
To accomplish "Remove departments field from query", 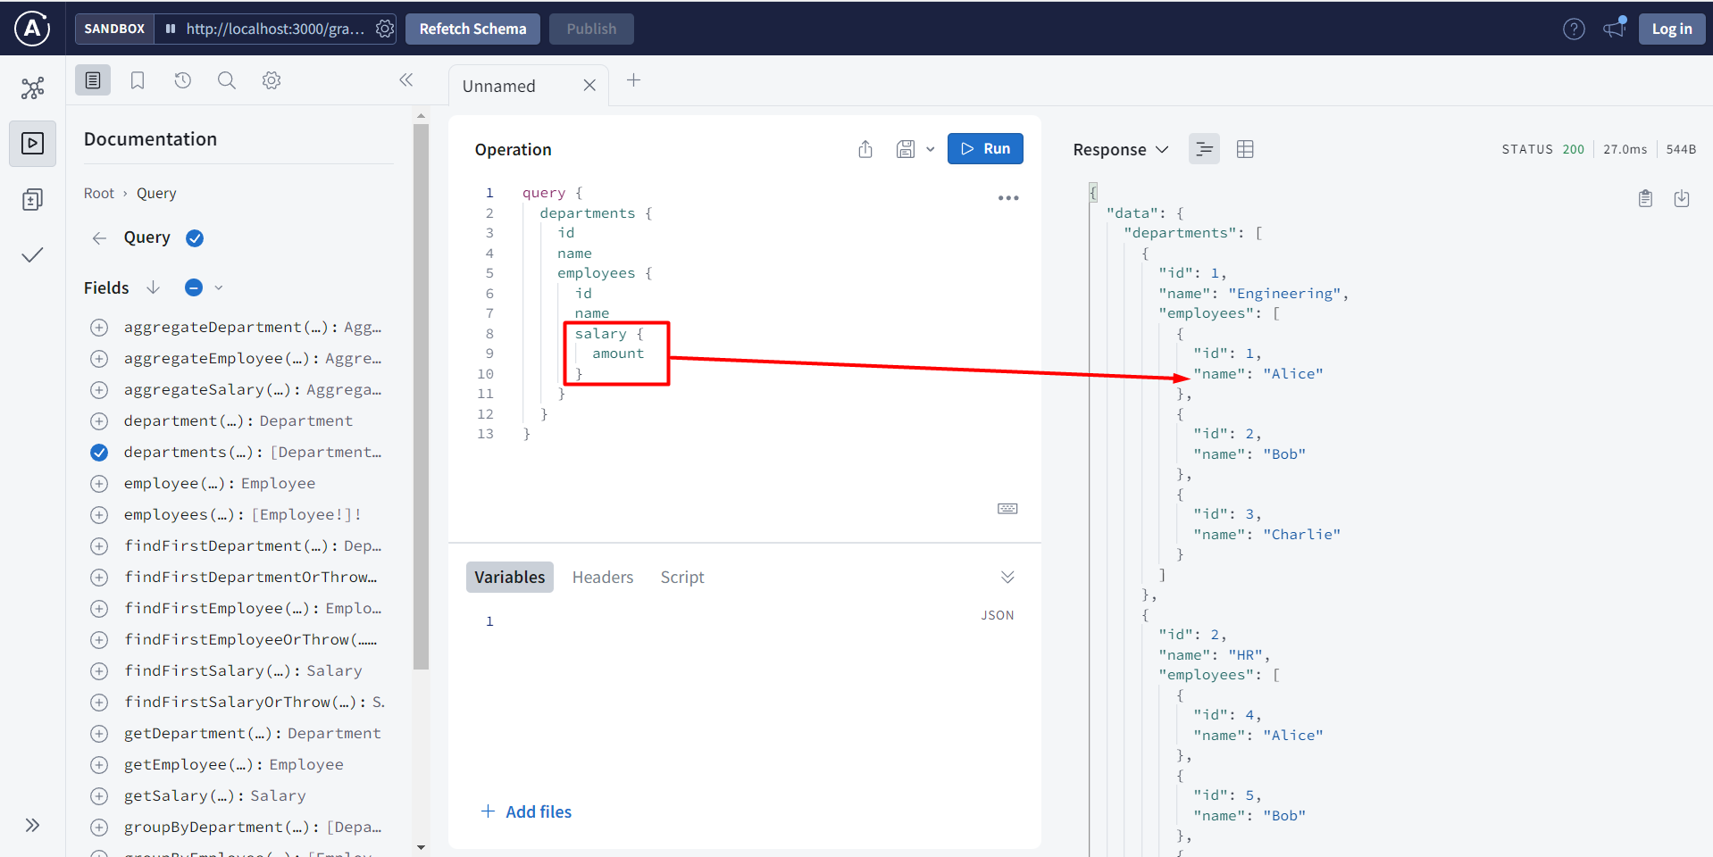I will point(99,453).
